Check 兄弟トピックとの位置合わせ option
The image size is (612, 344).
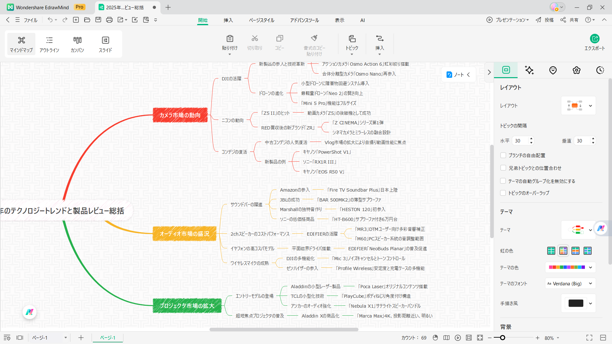click(503, 168)
